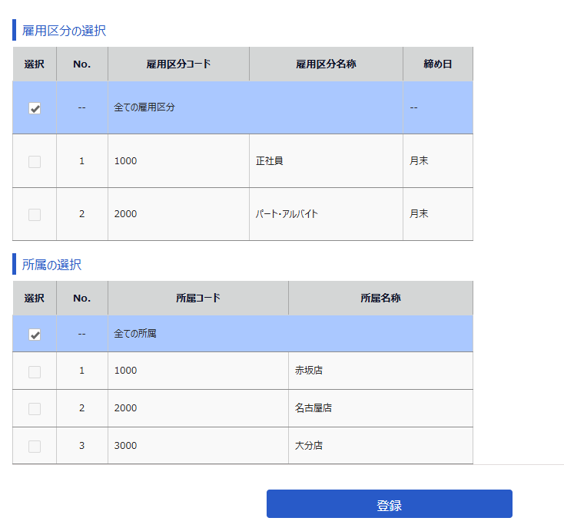Click code 2000 in パート・アルバイト row

pyautogui.click(x=125, y=214)
